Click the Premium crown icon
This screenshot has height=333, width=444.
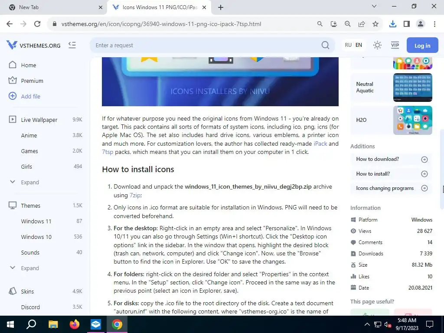[x=13, y=80]
